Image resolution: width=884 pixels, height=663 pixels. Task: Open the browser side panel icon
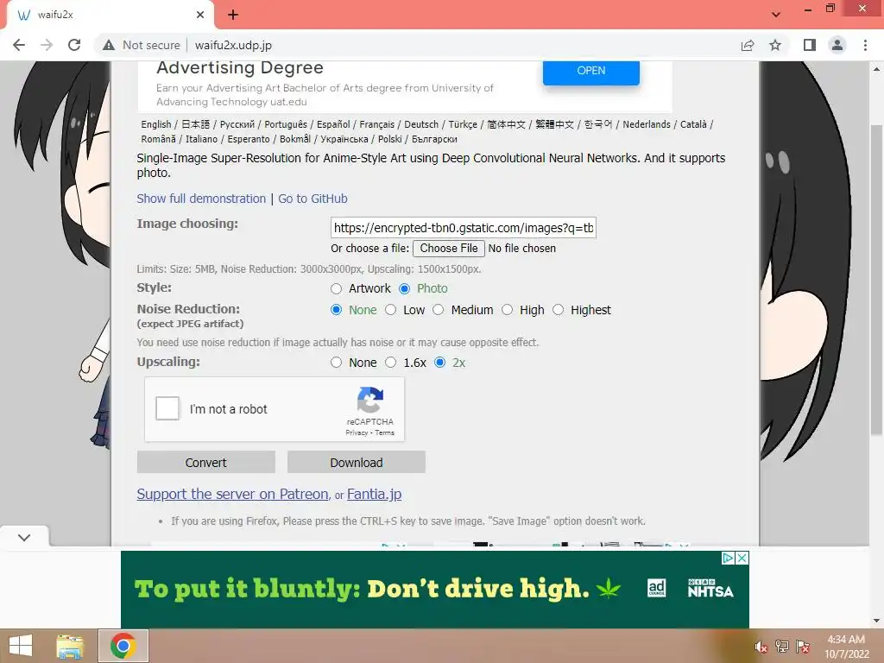810,45
